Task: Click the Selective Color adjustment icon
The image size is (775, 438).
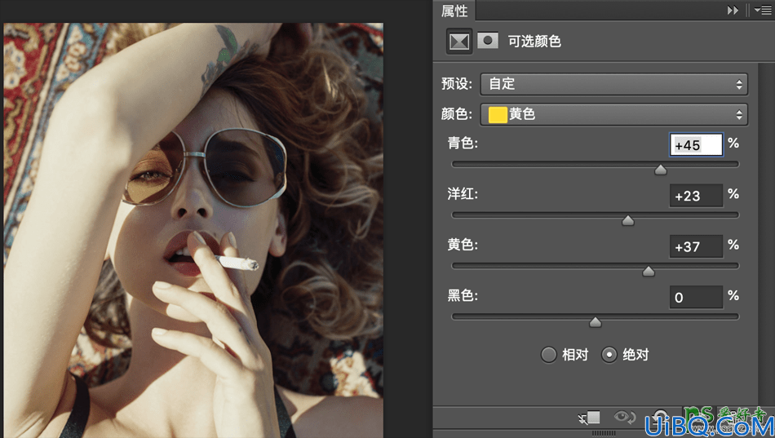Action: click(x=459, y=41)
